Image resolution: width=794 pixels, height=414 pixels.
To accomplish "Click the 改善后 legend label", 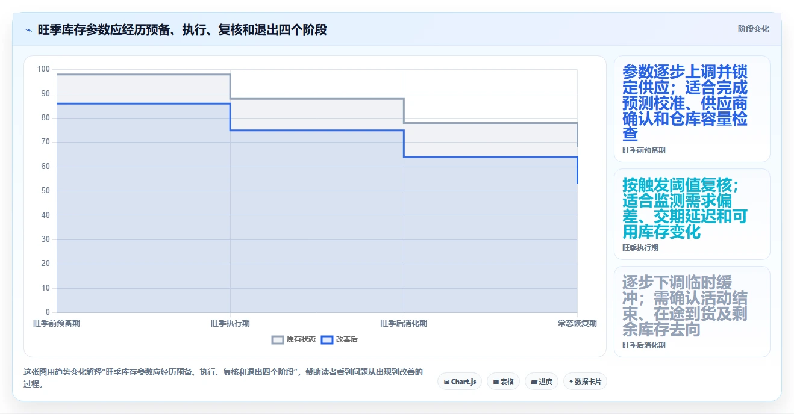I will pos(346,340).
